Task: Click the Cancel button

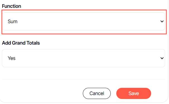Action: coord(97,93)
